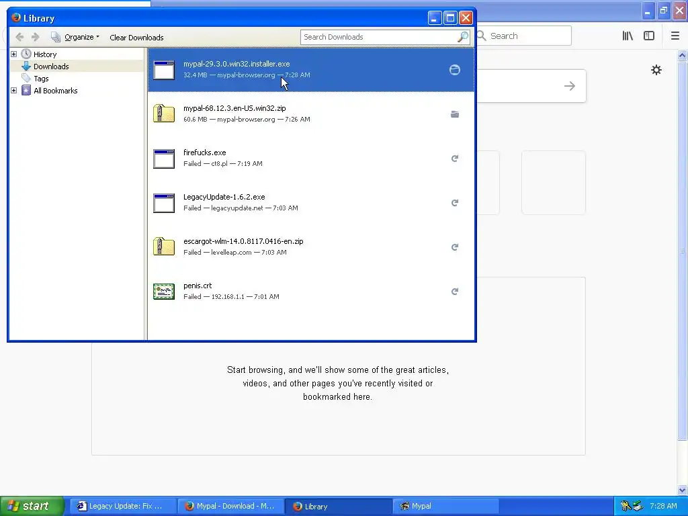The height and width of the screenshot is (516, 688).
Task: Click 'Failed — legacyupdate.net — 7:03 AM' status
Action: coord(241,208)
